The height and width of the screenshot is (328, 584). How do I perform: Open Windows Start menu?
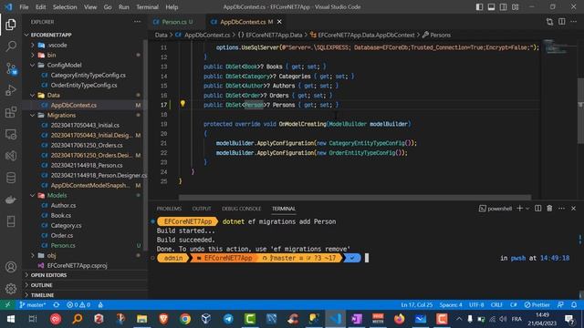11,319
